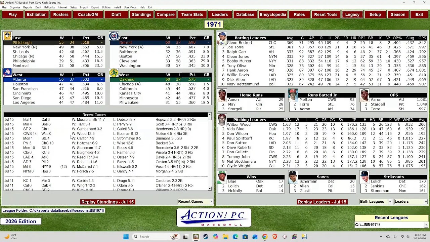This screenshot has width=430, height=242.
Task: Open File Explorer from the taskbar
Action: (x=225, y=237)
